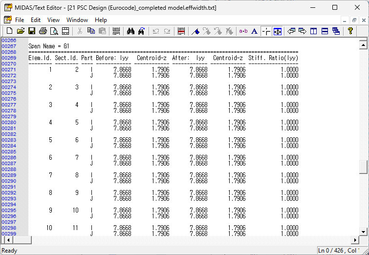The image size is (369, 255).
Task: Click the greyed-out clear bookmarks flag icon
Action: [x=229, y=31]
